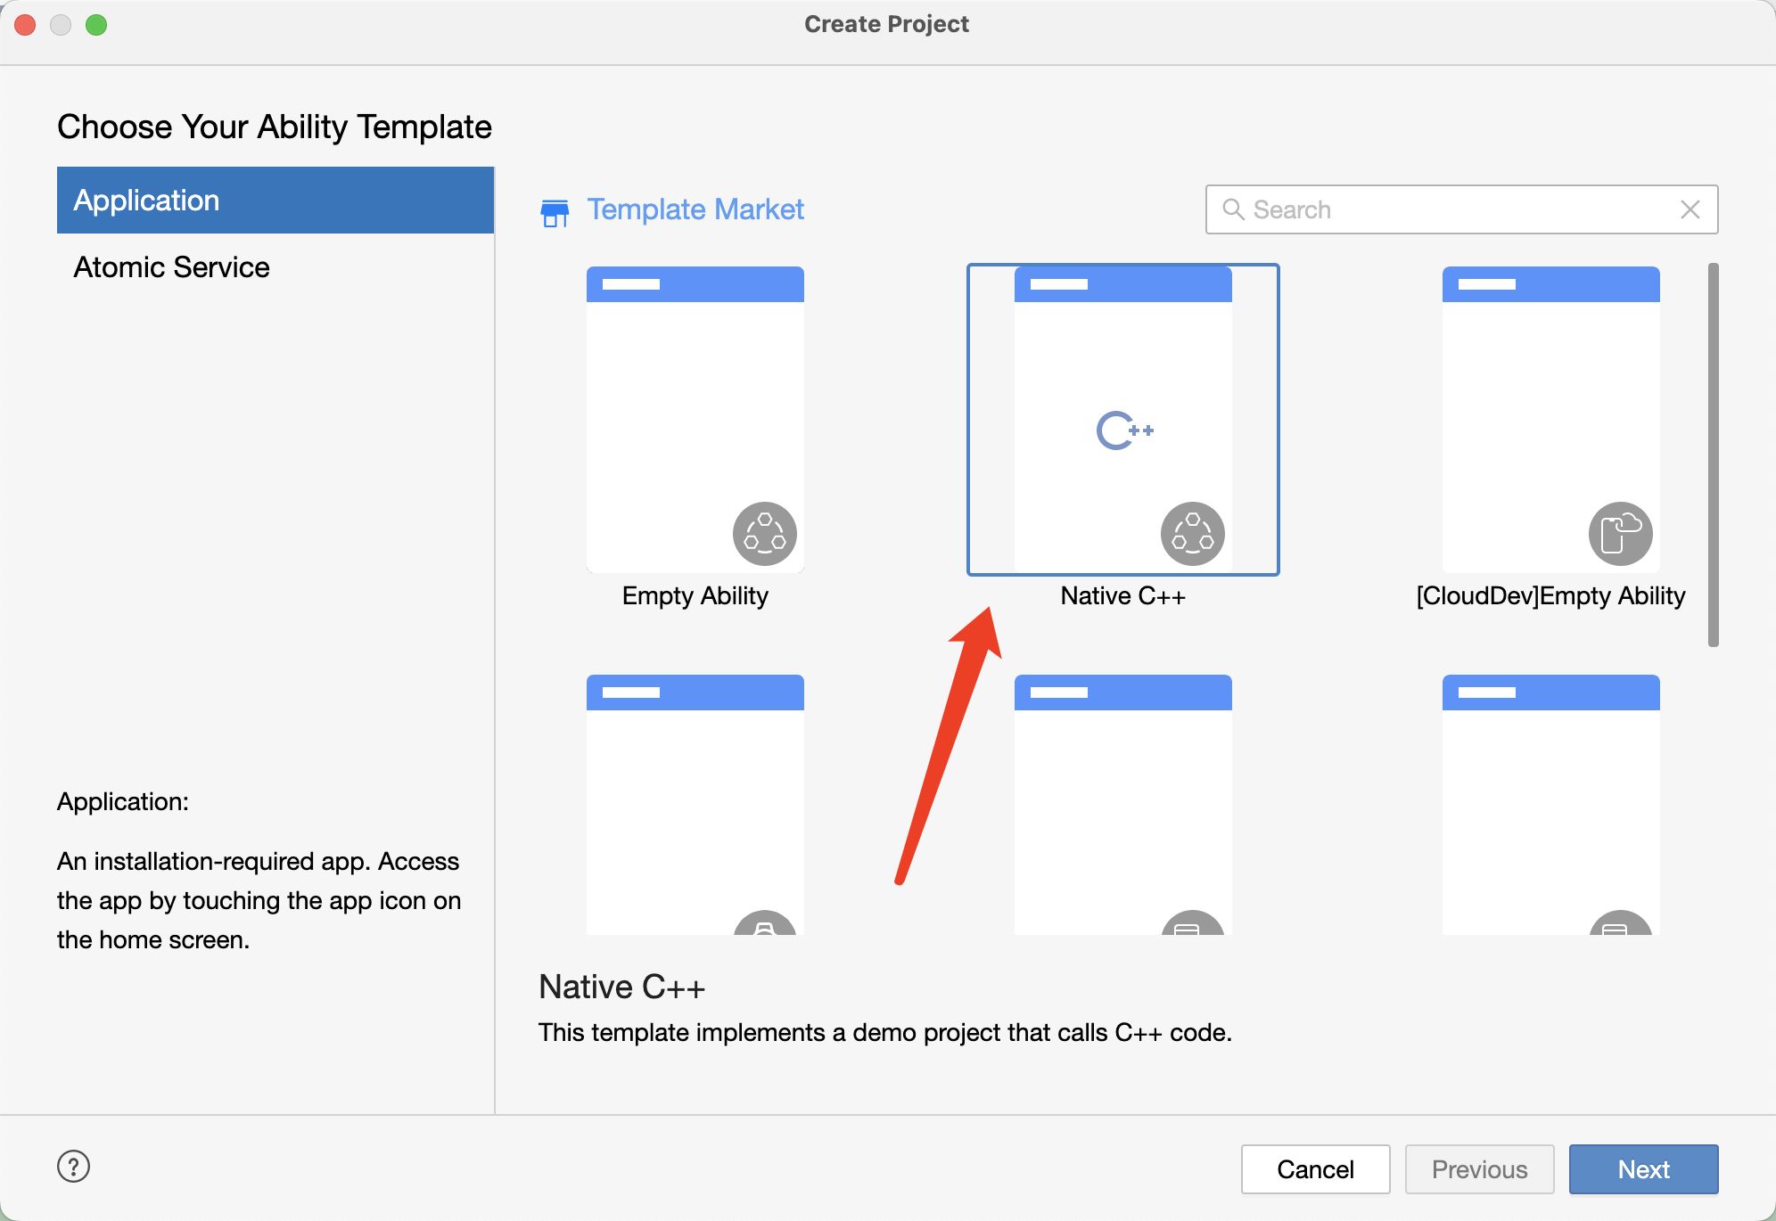Click the Template Market store icon
1776x1221 pixels.
pos(555,212)
